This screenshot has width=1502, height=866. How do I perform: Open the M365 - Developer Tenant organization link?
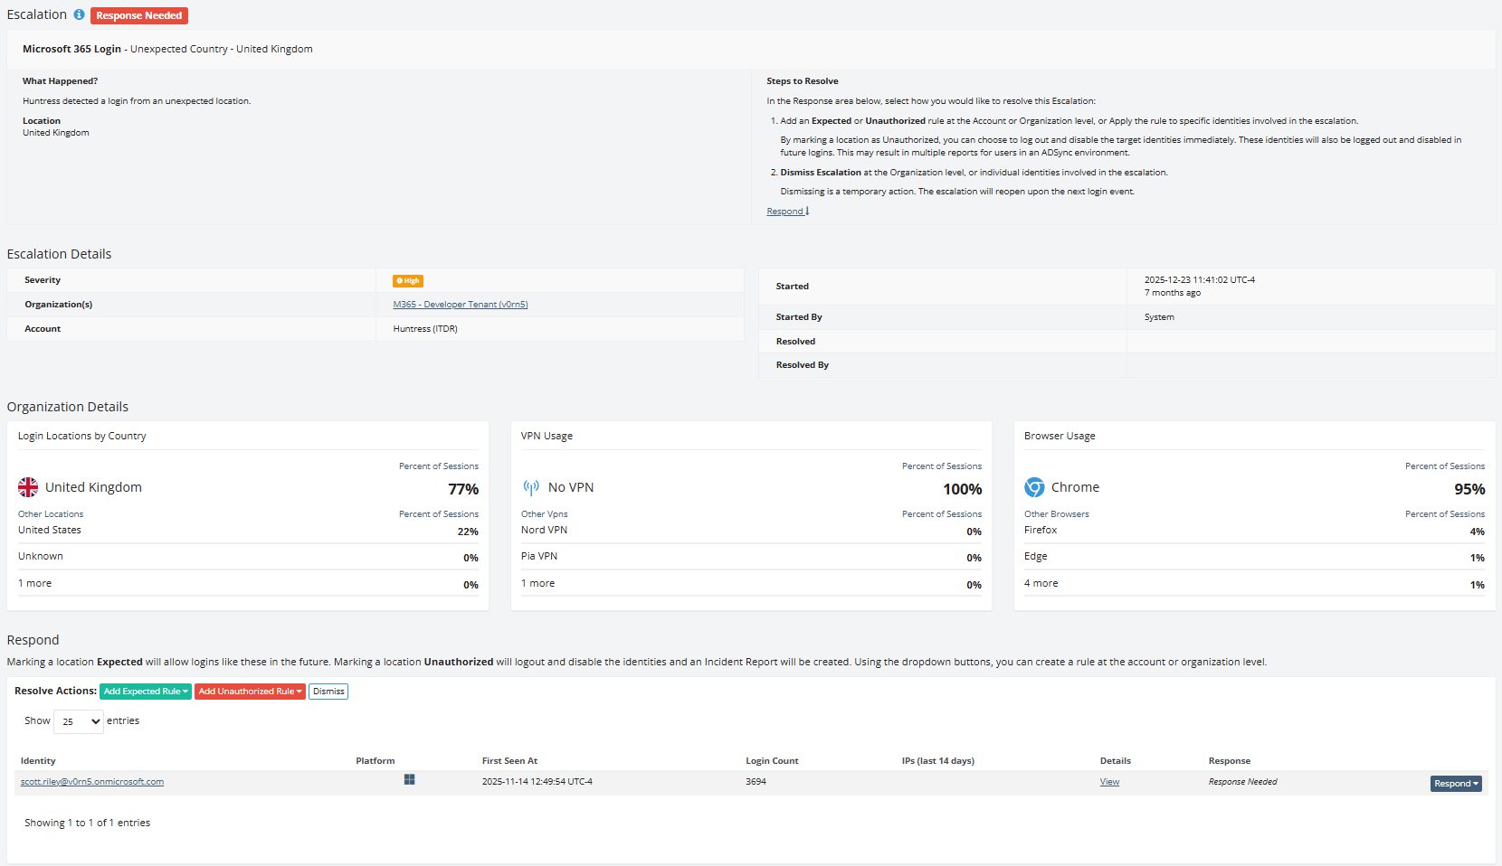click(461, 305)
